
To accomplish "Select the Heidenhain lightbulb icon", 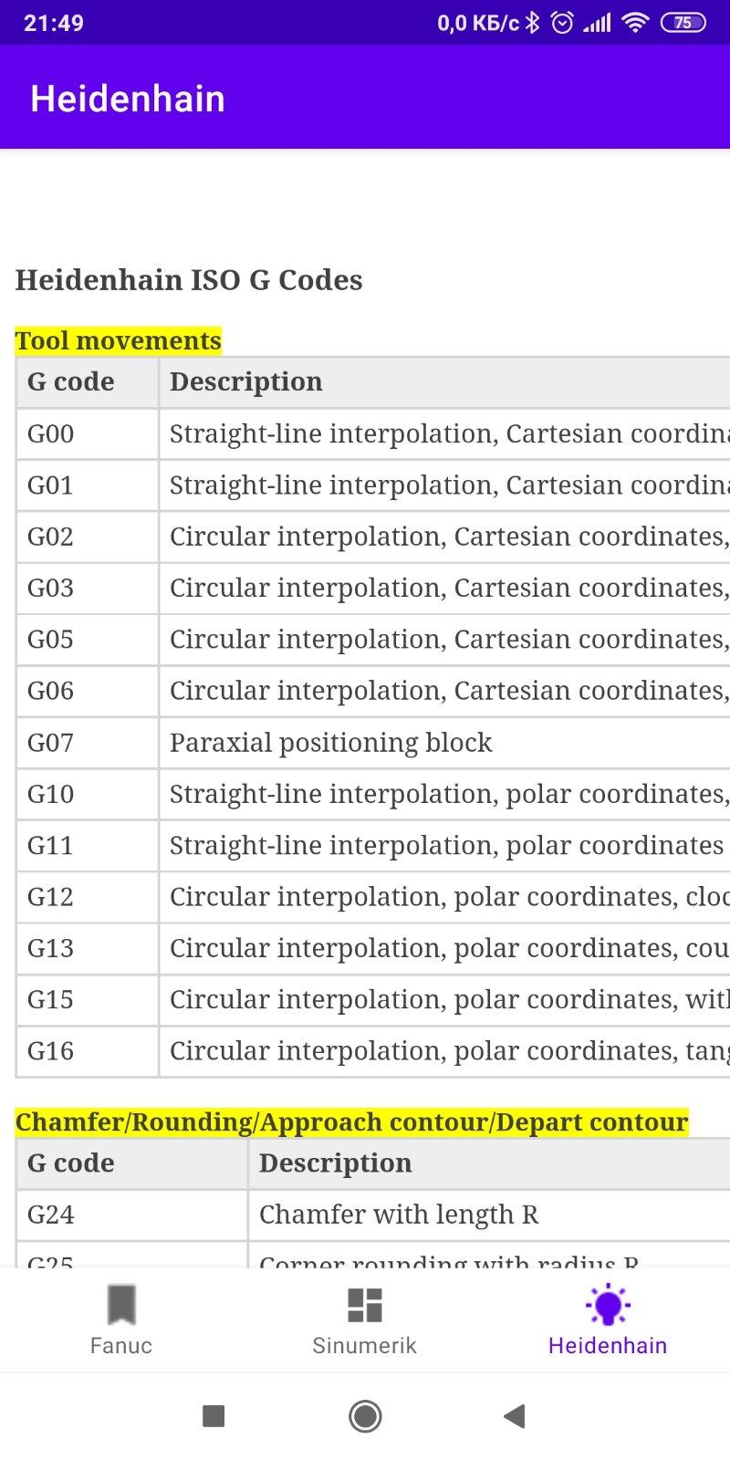I will [608, 1305].
